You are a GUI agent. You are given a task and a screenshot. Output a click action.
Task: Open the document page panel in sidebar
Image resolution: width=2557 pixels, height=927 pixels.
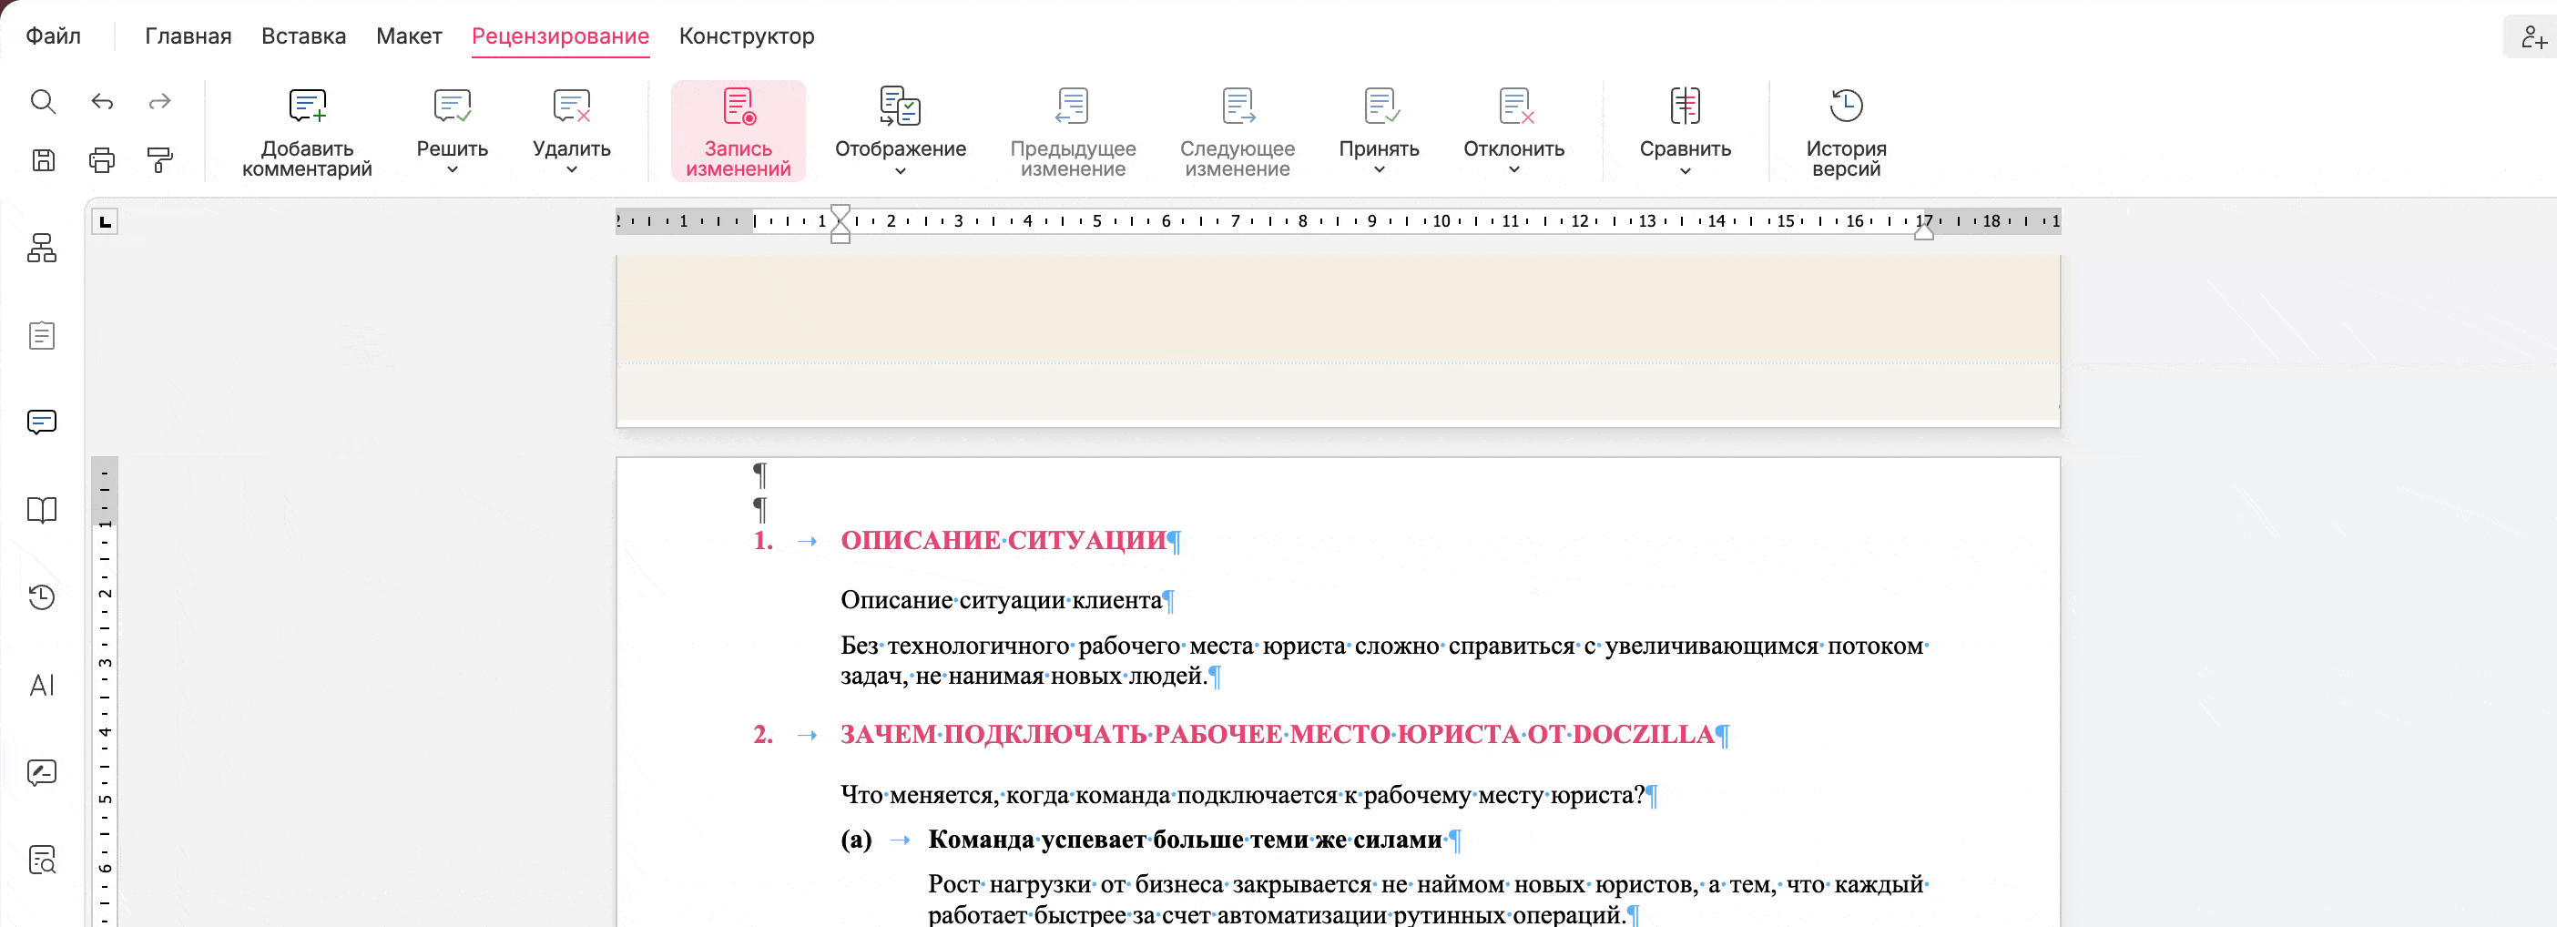[x=42, y=335]
